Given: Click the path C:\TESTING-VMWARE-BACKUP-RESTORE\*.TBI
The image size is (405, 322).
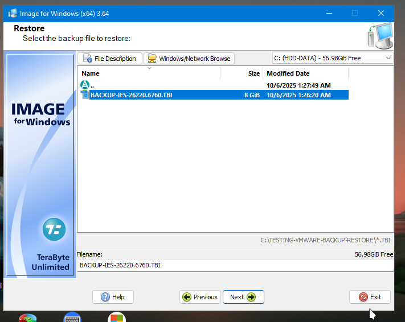Looking at the screenshot, I should point(325,240).
